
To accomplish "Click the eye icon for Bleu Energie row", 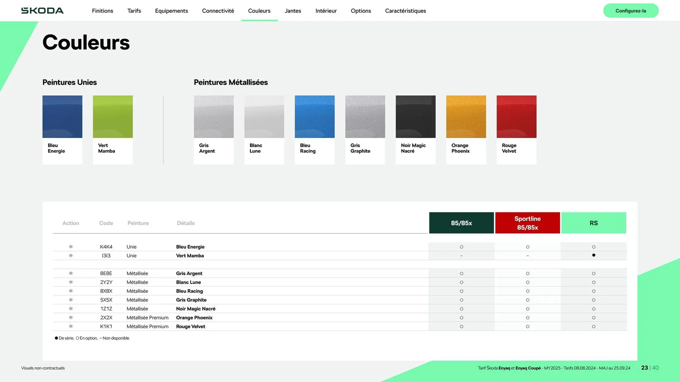I will [71, 247].
